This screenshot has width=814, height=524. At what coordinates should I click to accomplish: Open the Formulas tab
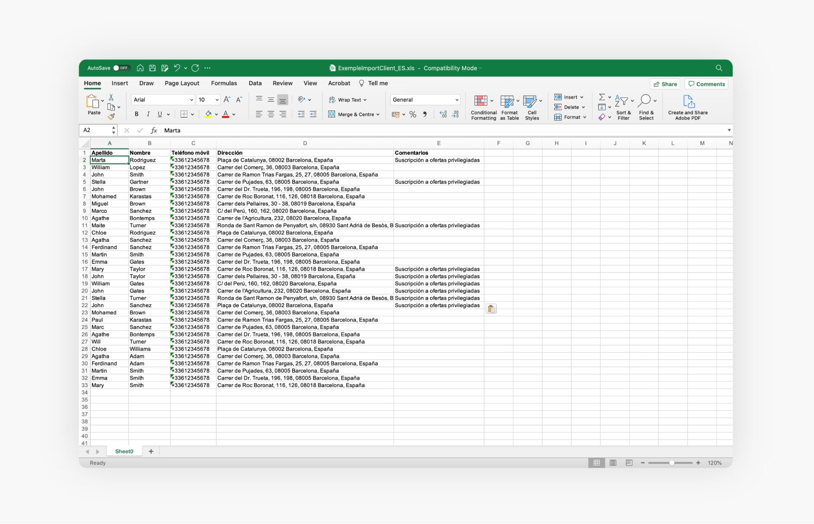pos(224,83)
